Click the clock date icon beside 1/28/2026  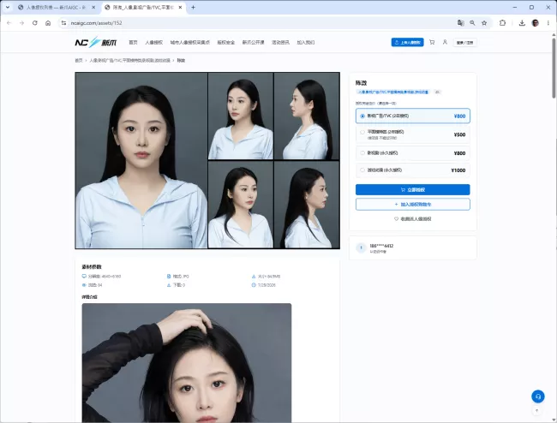(254, 285)
